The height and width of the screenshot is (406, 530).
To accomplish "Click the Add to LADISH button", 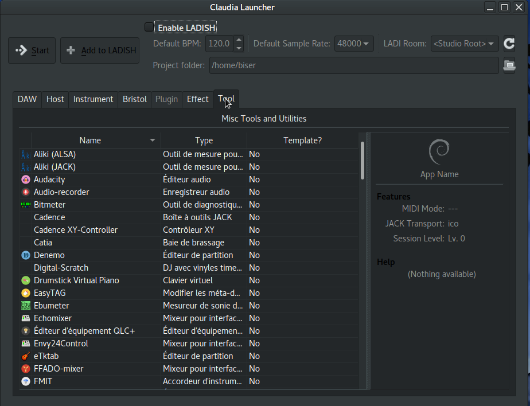I will point(100,50).
